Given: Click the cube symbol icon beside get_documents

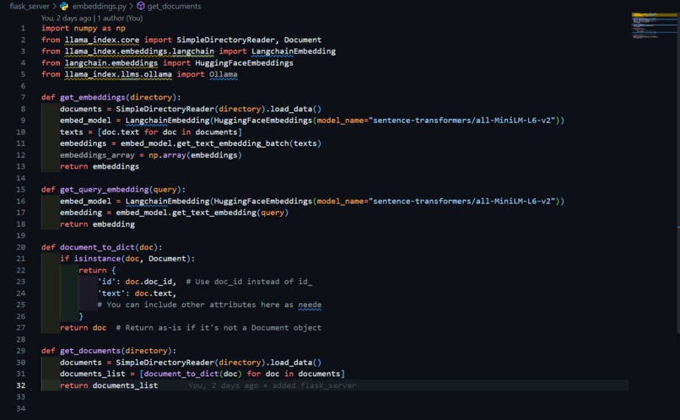Looking at the screenshot, I should coord(141,6).
